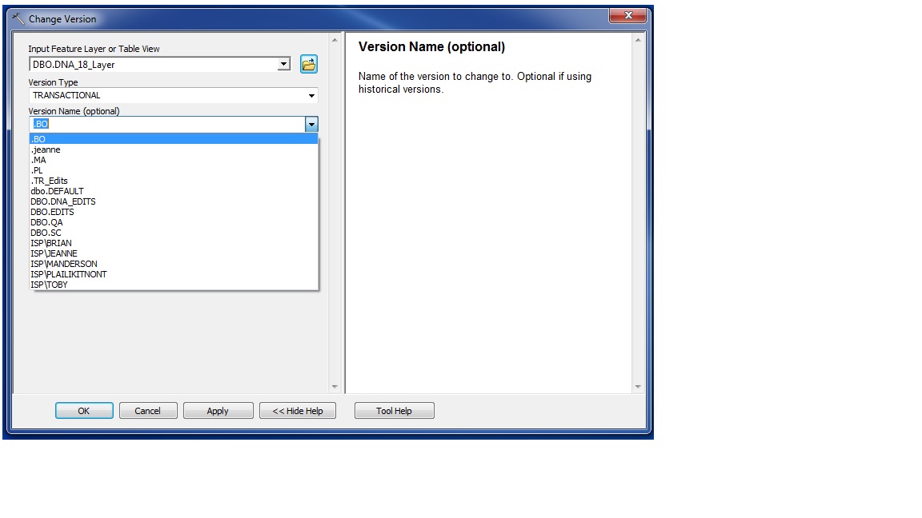Click the help panel scroll up arrow
Image resolution: width=922 pixels, height=518 pixels.
pos(638,40)
